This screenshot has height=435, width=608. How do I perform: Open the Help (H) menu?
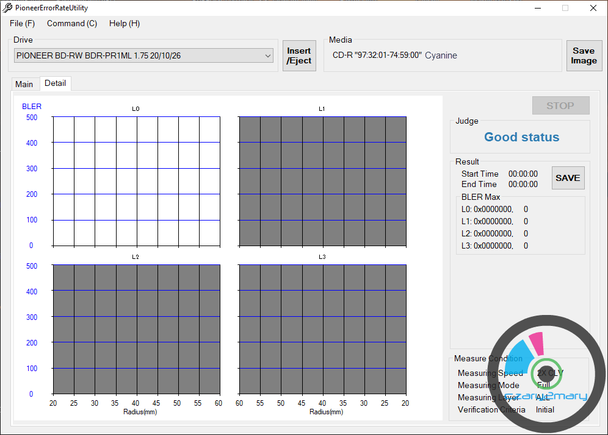point(125,24)
